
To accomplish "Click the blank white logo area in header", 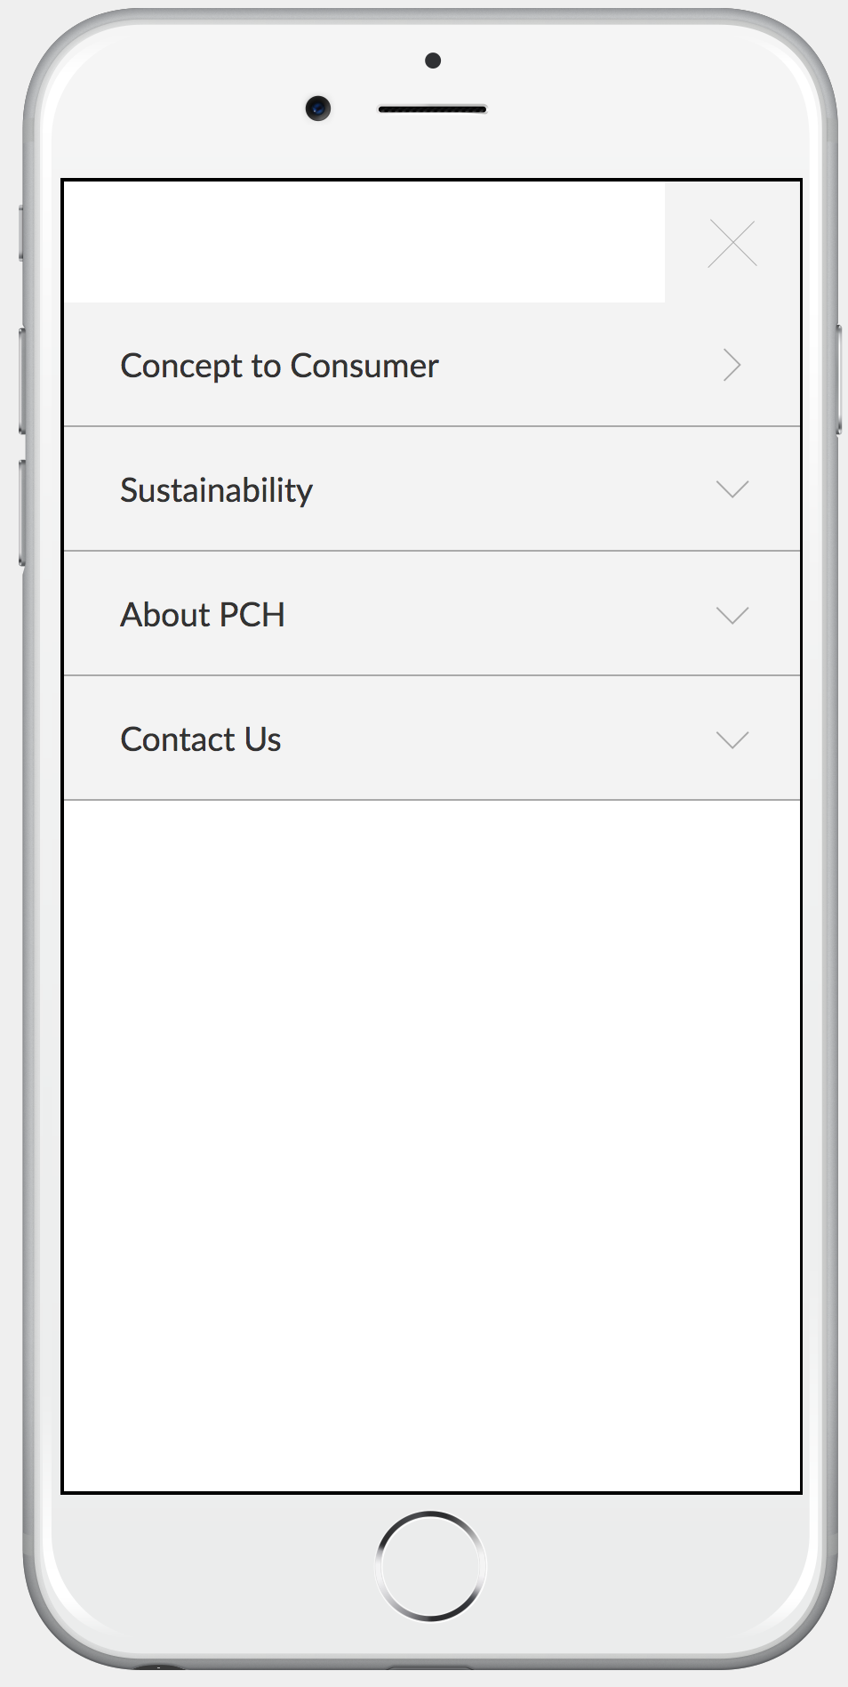I will tap(364, 242).
